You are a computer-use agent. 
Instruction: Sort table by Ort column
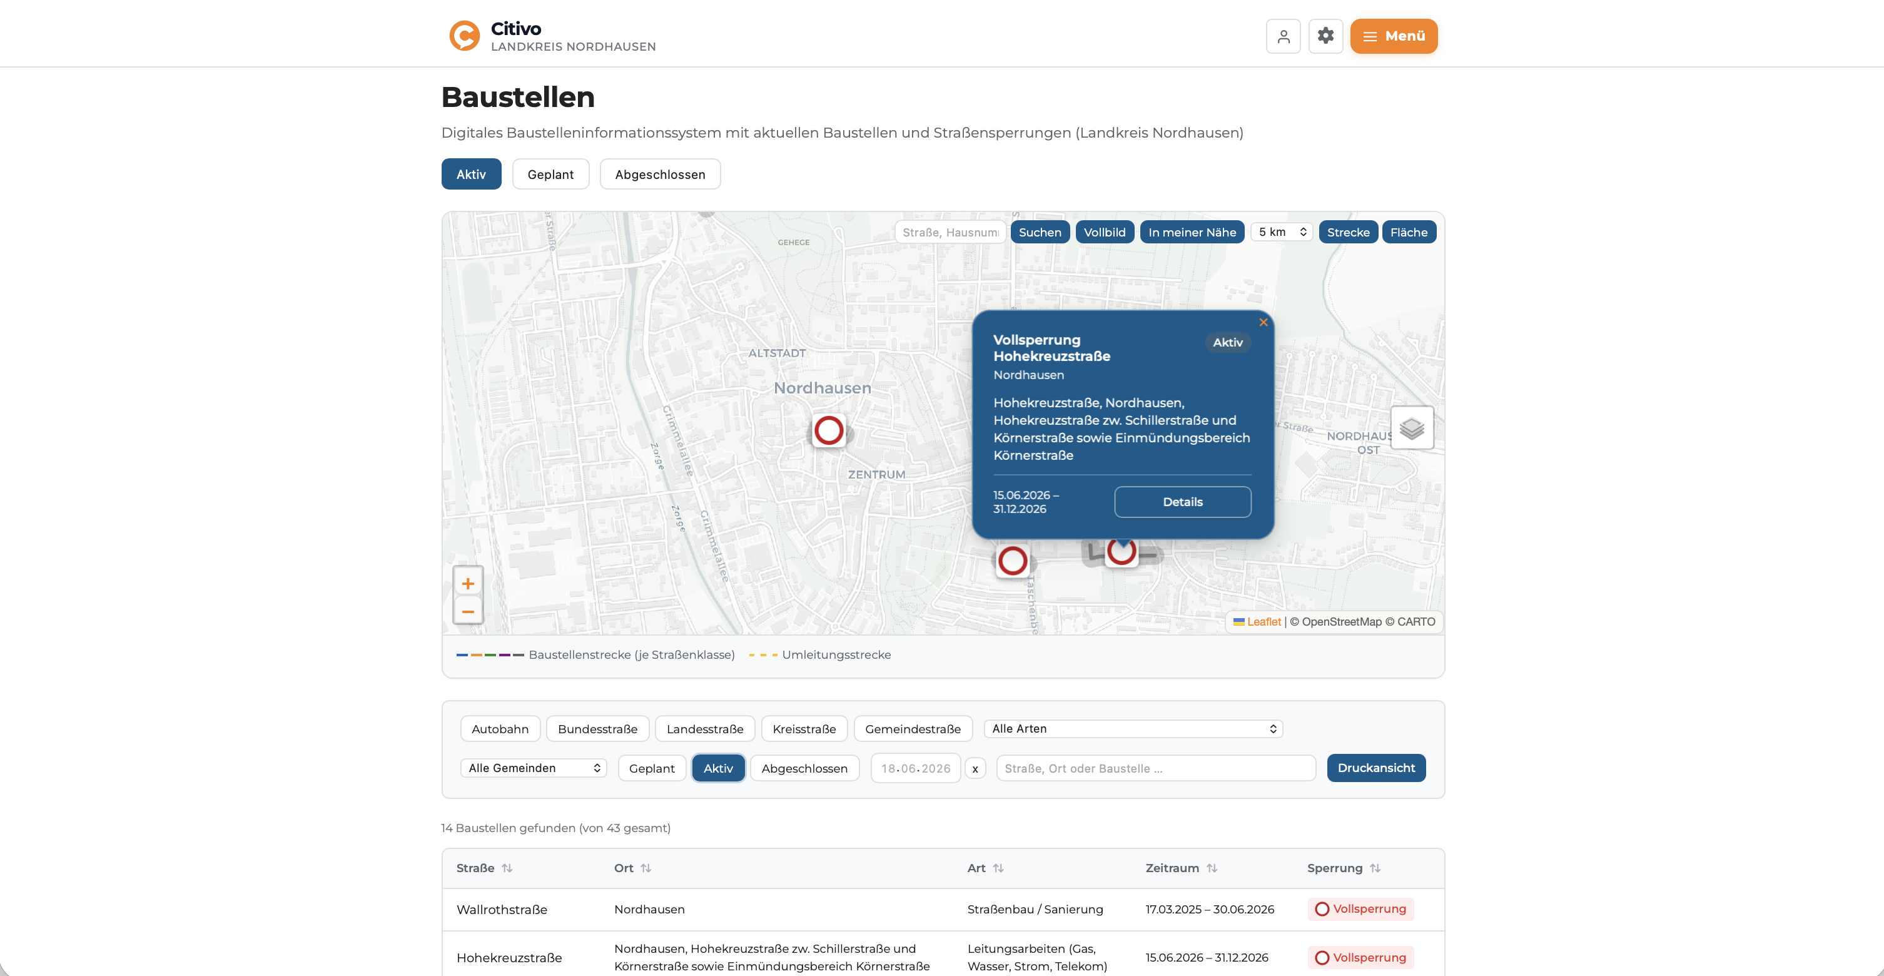632,868
